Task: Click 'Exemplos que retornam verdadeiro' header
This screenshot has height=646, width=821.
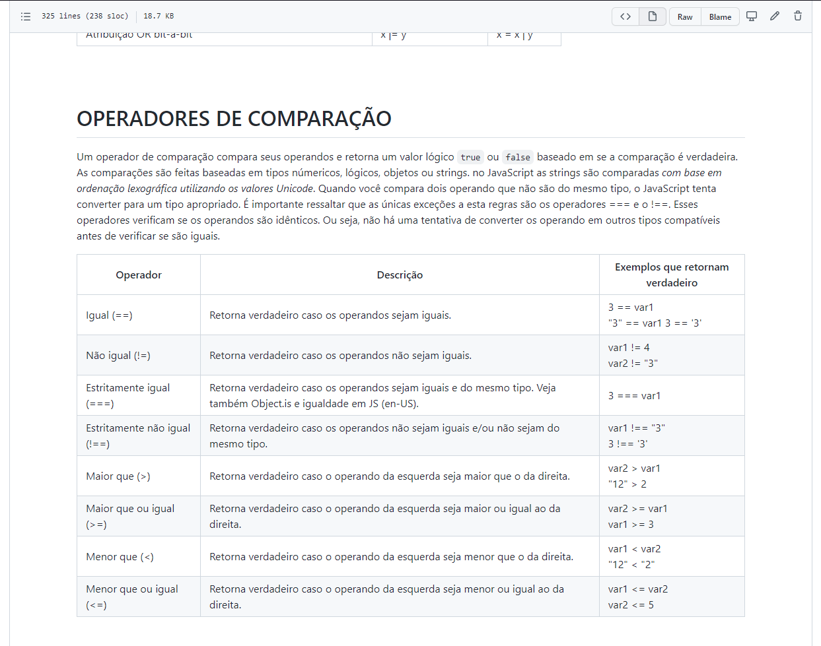Action: [672, 275]
